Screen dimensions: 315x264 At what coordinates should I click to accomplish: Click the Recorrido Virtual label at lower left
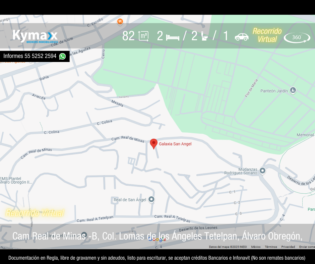coord(35,213)
